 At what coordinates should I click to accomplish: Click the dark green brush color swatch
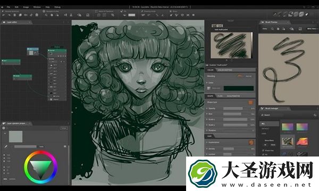(239, 88)
